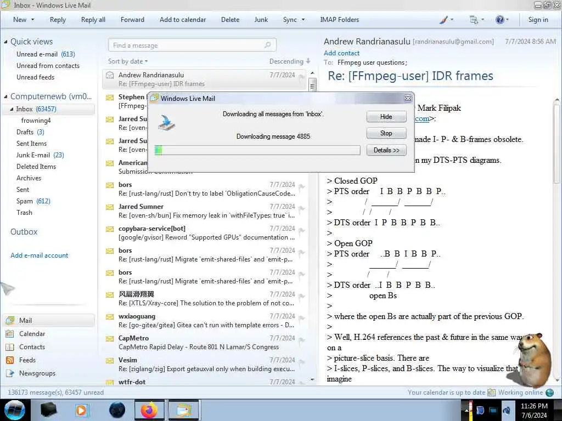Image resolution: width=562 pixels, height=421 pixels.
Task: Flag the copybara-service[bot] gvisor message
Action: point(302,231)
